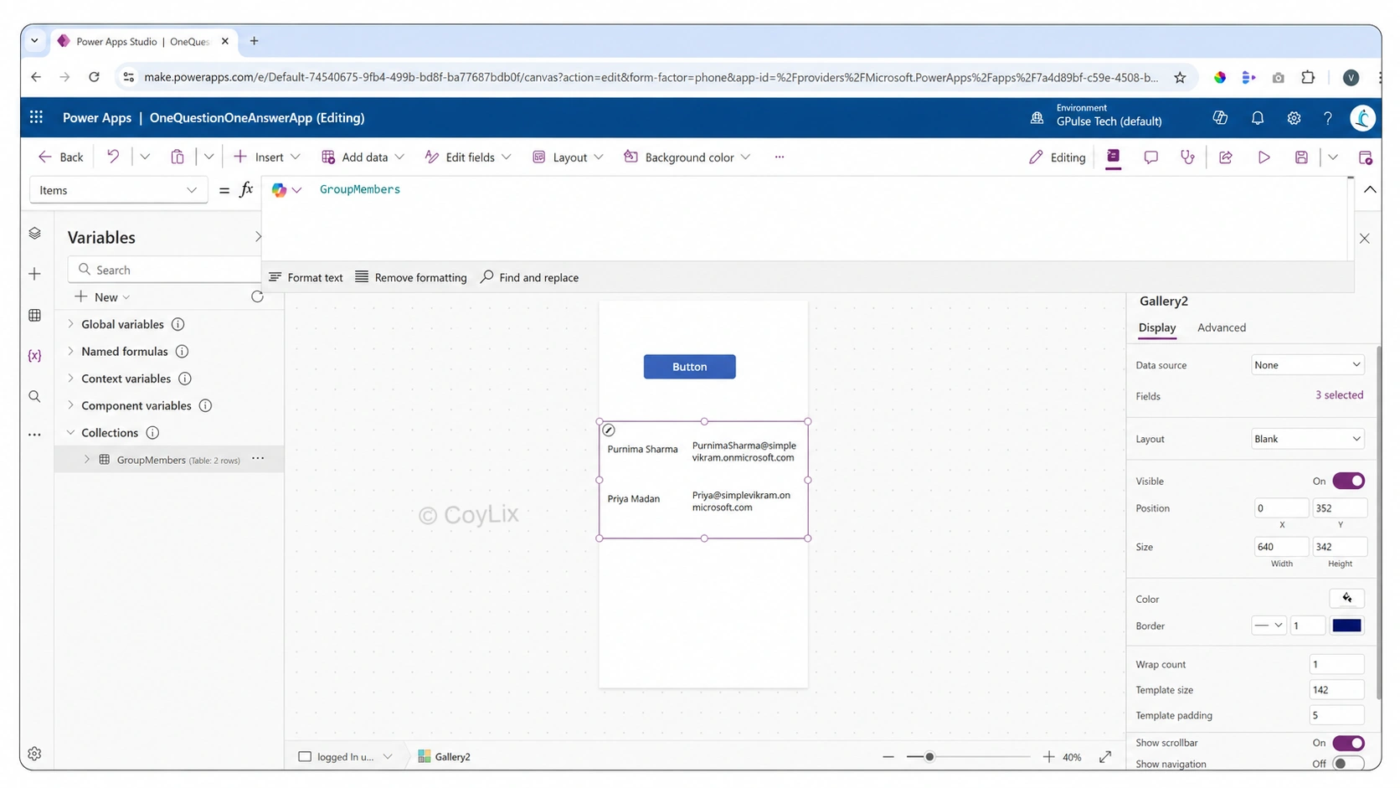The height and width of the screenshot is (788, 1400).
Task: Preview the app with Play icon
Action: pos(1264,157)
